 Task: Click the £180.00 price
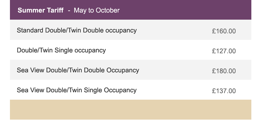[x=224, y=71]
